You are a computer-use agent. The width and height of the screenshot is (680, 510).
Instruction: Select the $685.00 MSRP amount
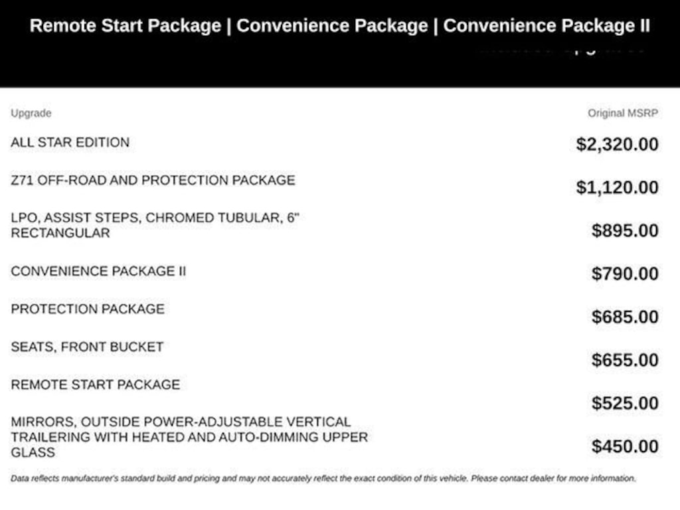coord(625,317)
